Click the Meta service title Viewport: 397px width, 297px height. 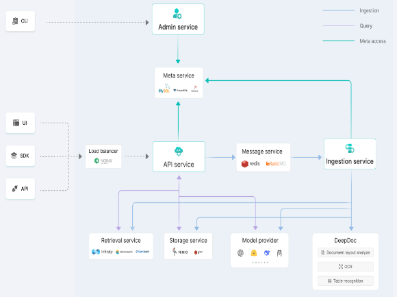(179, 75)
